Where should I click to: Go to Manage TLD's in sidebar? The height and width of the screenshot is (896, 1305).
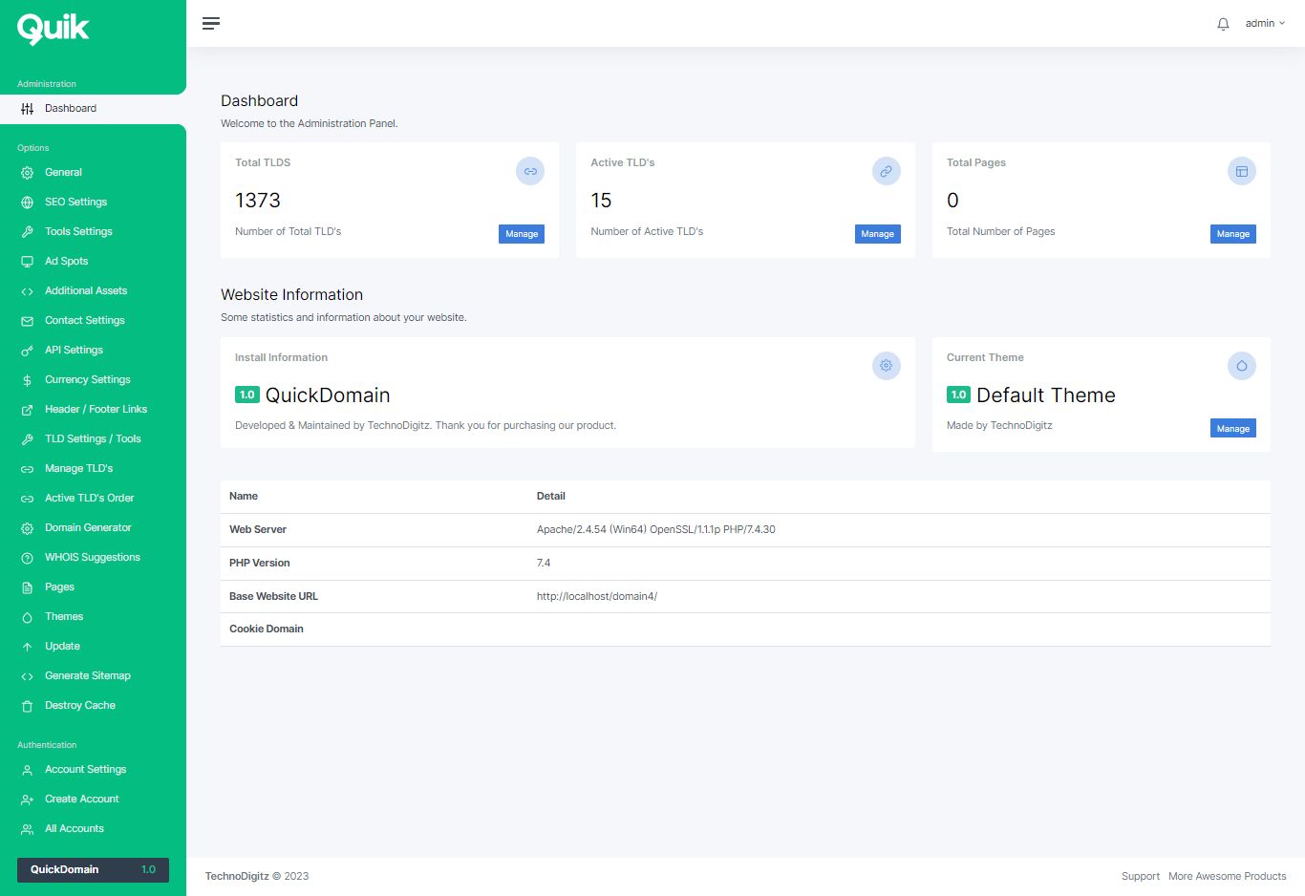coord(78,468)
